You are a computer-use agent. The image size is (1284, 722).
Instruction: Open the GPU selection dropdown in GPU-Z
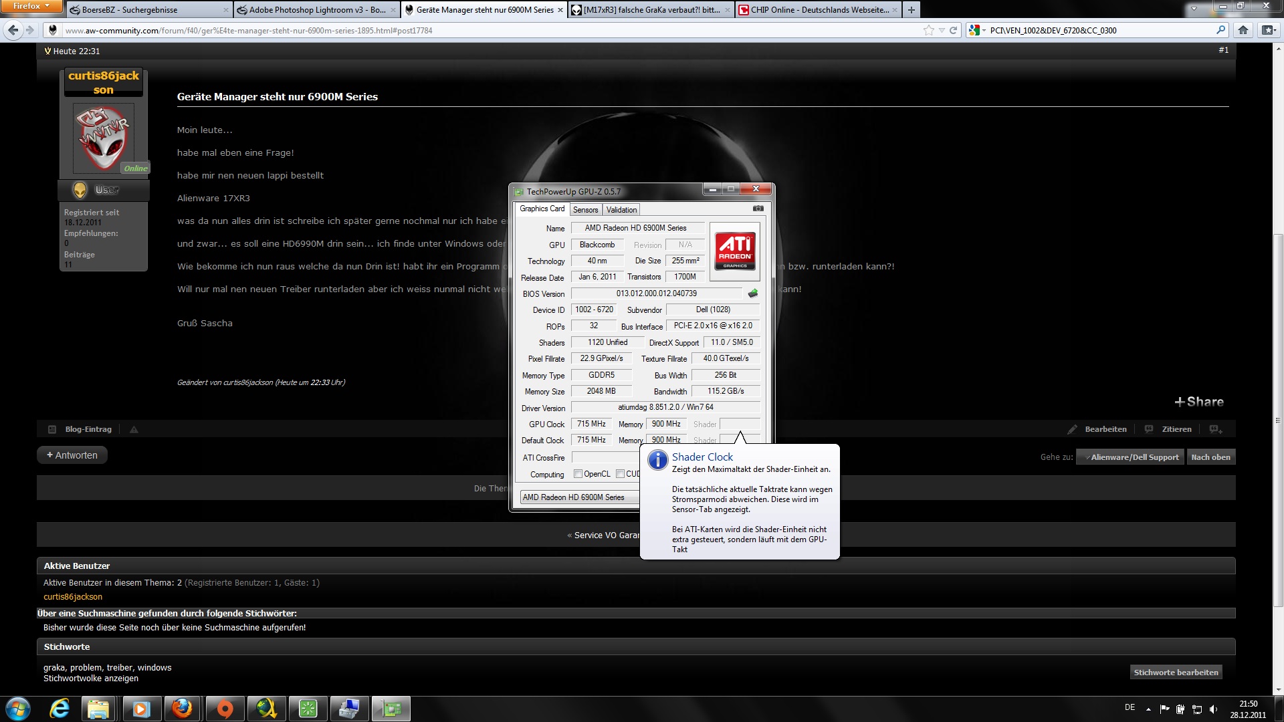click(580, 497)
